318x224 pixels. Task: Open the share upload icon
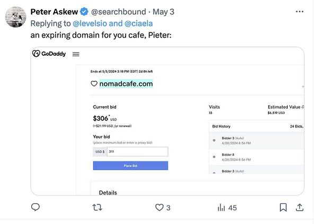click(299, 207)
